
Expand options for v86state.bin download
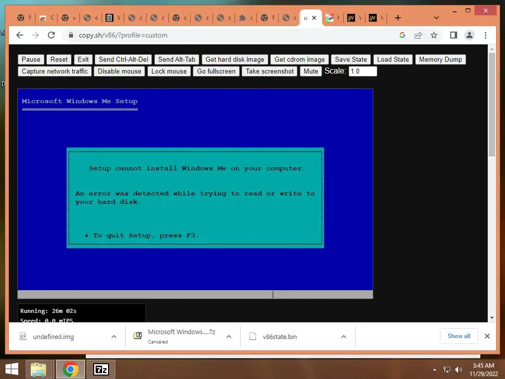(x=344, y=337)
